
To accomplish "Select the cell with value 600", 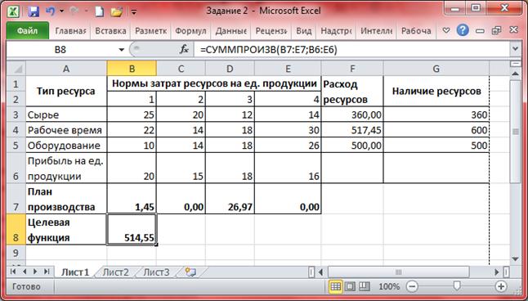I will (436, 130).
